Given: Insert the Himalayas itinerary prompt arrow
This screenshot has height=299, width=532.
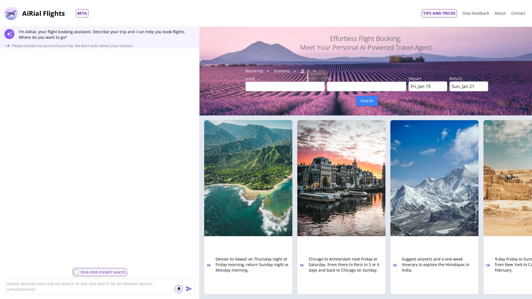Looking at the screenshot, I should [x=395, y=265].
